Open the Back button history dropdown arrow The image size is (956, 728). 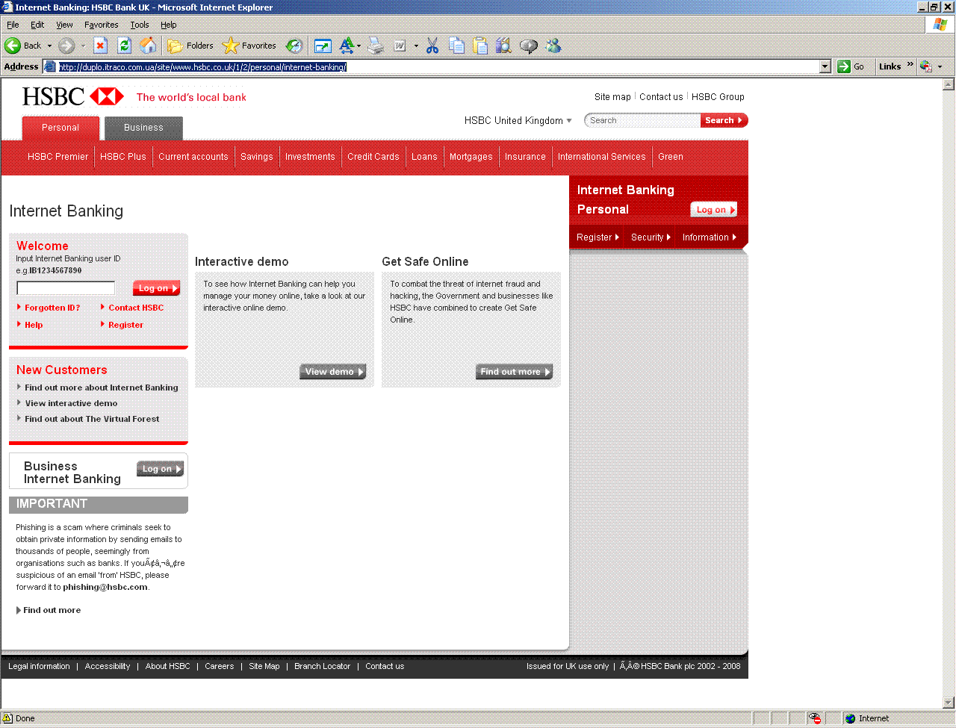tap(49, 46)
